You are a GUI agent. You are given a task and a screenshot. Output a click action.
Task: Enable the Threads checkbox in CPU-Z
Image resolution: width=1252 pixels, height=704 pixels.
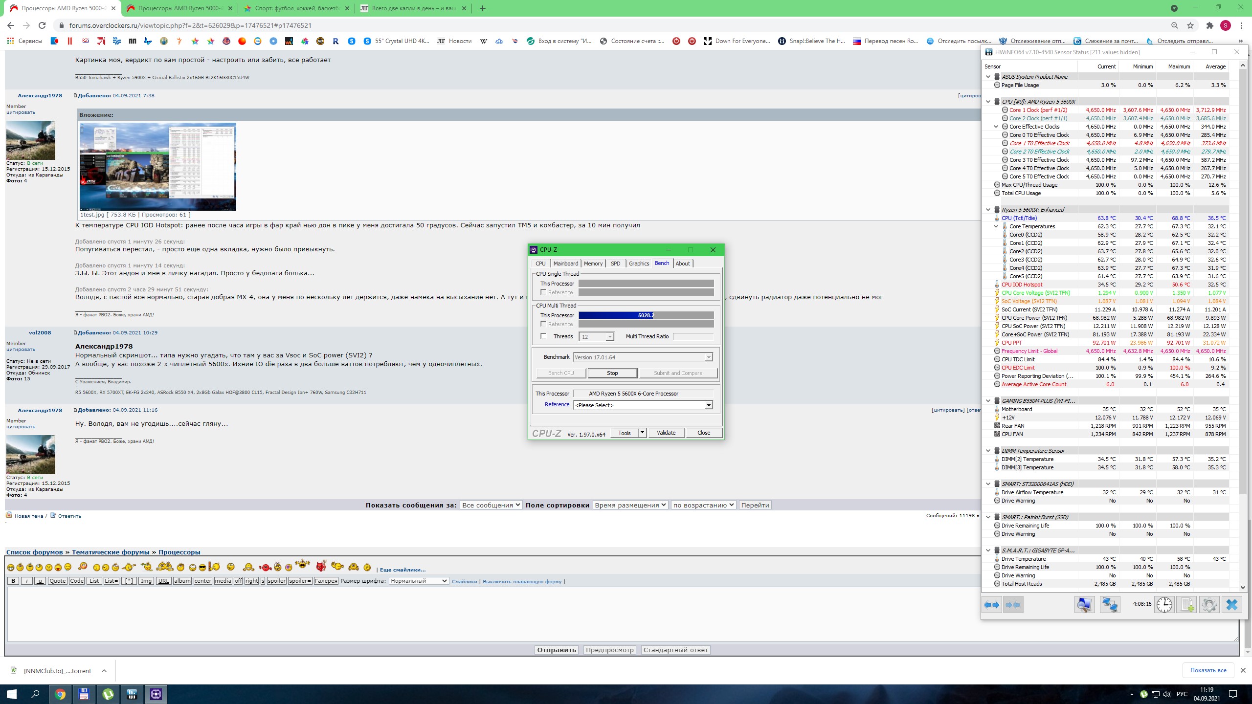(x=543, y=336)
